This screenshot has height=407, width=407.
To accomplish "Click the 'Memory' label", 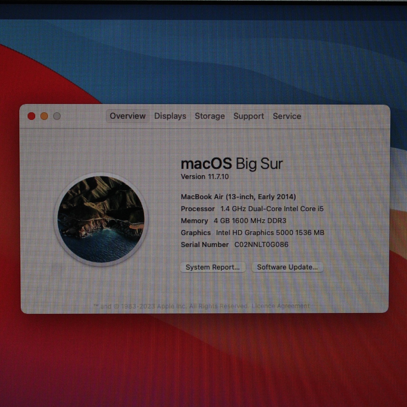I will (194, 221).
